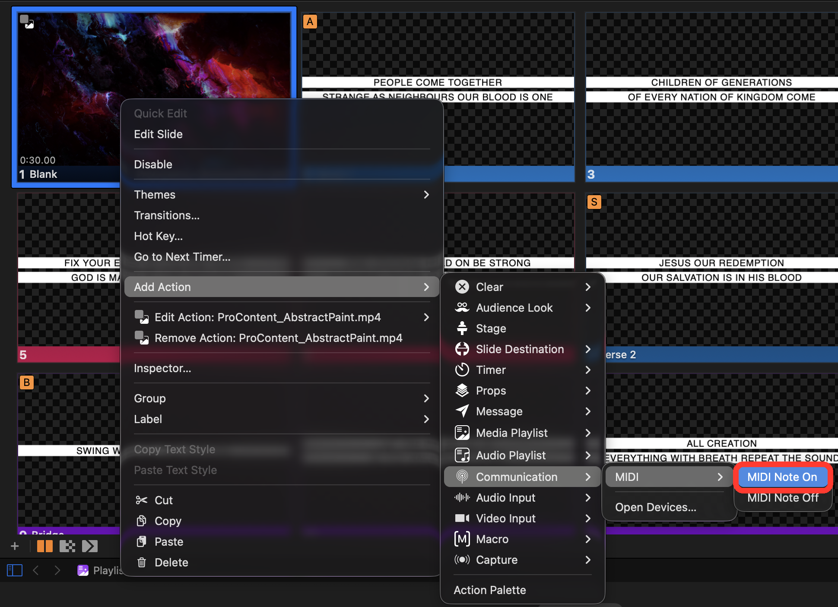Click the Slide Destination icon
838x607 pixels.
point(462,349)
